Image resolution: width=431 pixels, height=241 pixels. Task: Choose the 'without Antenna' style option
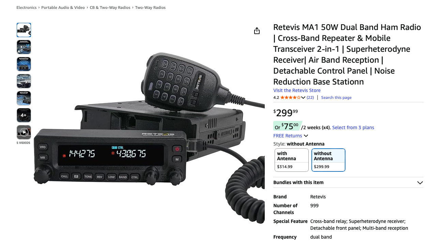(x=328, y=160)
